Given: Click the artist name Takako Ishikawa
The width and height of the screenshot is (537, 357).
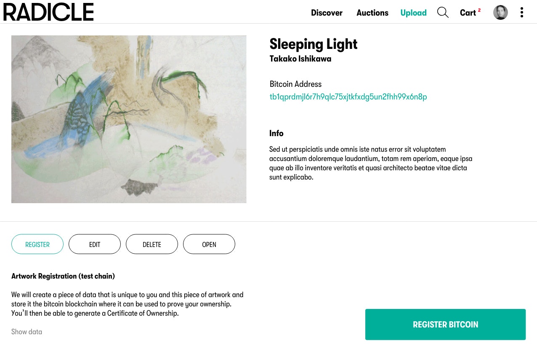Looking at the screenshot, I should tap(300, 59).
